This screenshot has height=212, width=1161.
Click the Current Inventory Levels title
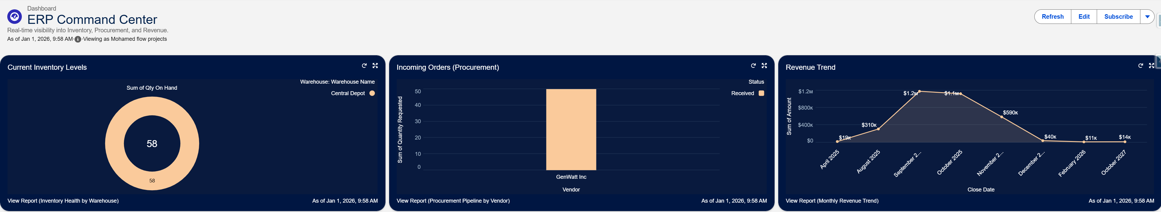47,67
